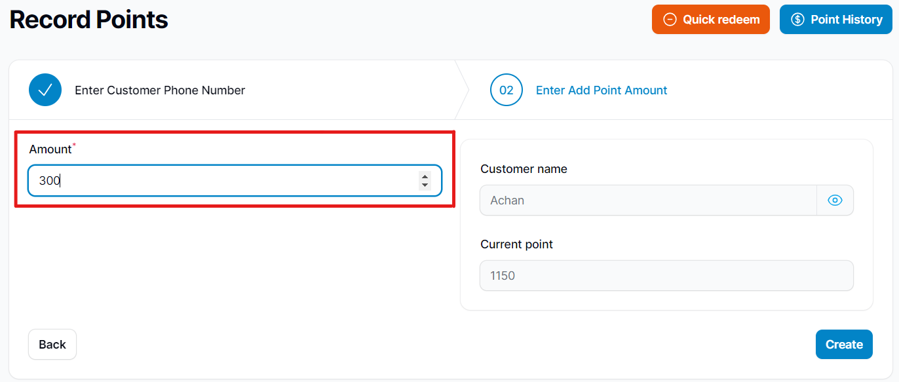Open Point History
The image size is (899, 382).
click(836, 20)
